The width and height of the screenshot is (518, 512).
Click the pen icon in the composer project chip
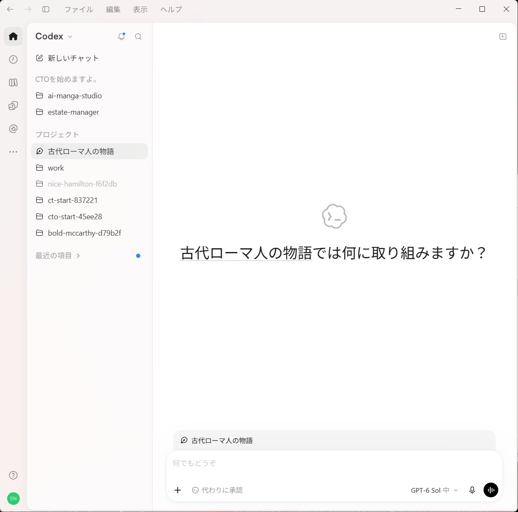coord(184,440)
